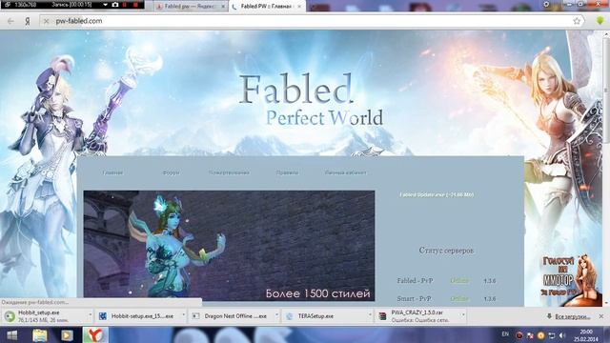
Task: Click the "Статус серверов" heading
Action: point(446,251)
